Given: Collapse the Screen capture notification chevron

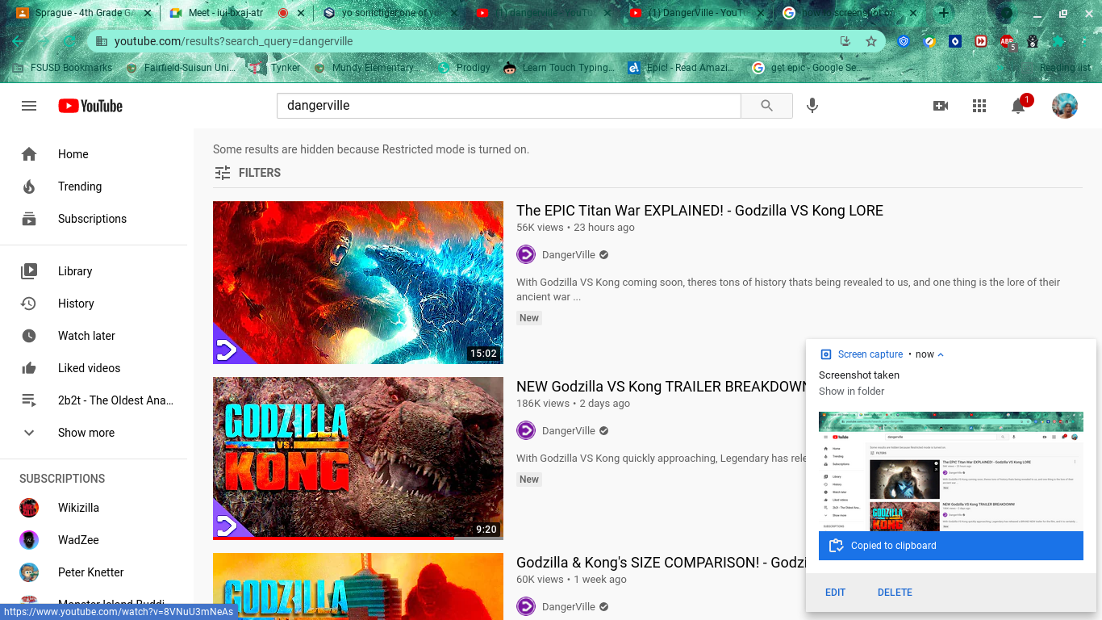Looking at the screenshot, I should [941, 354].
